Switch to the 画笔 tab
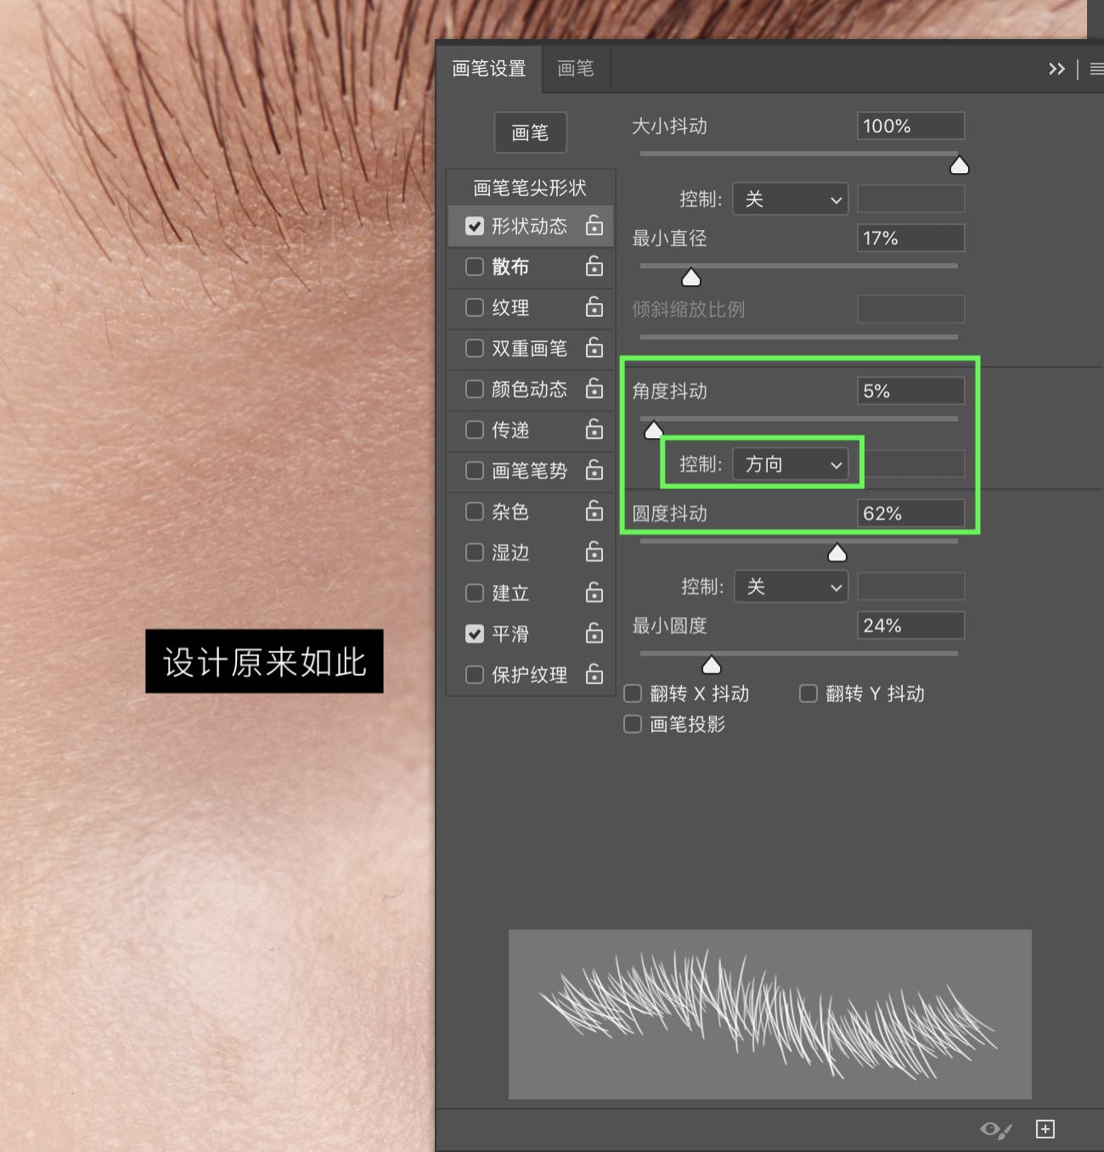 (x=575, y=69)
